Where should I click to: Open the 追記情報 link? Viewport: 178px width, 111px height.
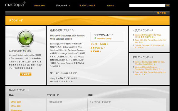(96, 51)
